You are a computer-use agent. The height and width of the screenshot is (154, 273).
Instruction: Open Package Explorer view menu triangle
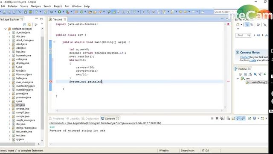42,24
